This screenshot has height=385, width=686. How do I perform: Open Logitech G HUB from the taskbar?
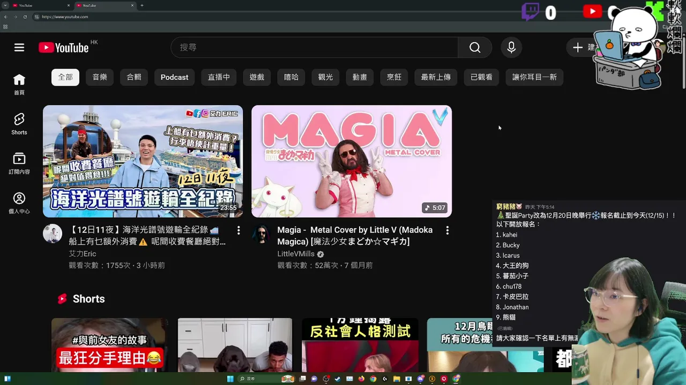point(385,379)
